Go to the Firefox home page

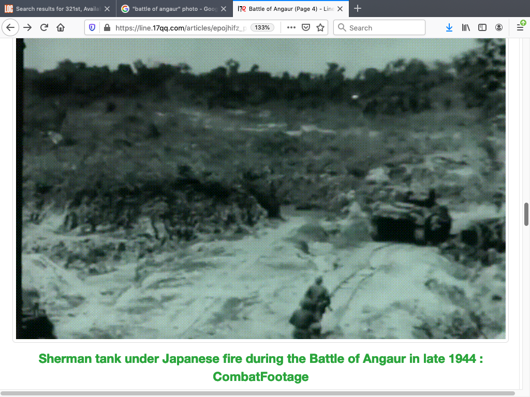click(x=61, y=28)
